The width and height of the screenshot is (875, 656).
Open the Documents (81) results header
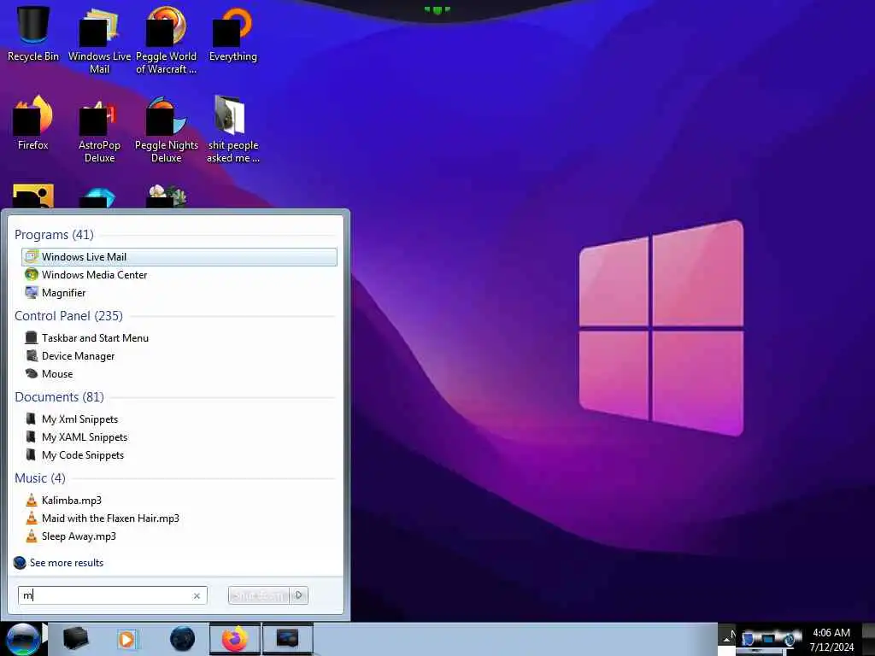(59, 396)
